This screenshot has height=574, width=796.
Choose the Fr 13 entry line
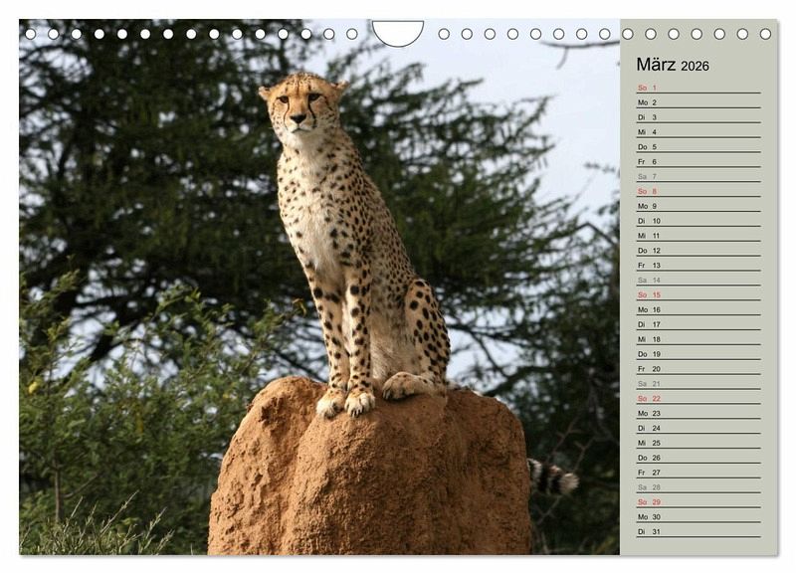coord(697,266)
